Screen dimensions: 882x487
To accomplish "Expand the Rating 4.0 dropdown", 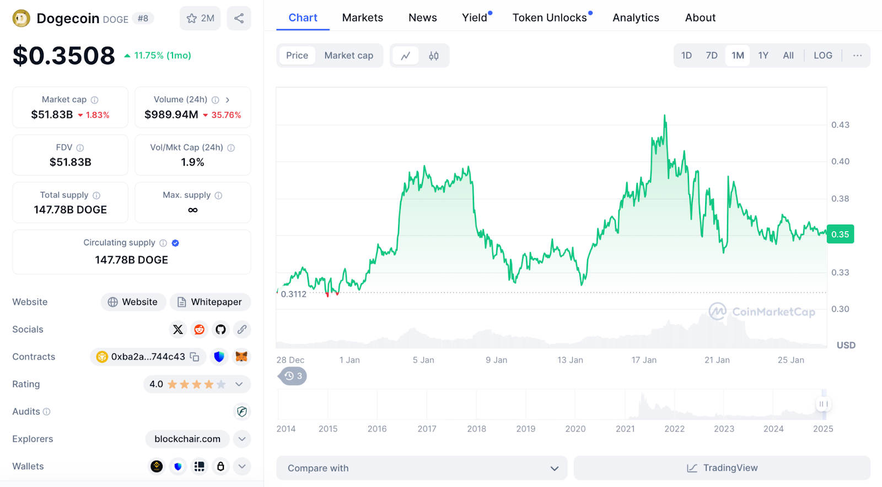I will point(239,384).
